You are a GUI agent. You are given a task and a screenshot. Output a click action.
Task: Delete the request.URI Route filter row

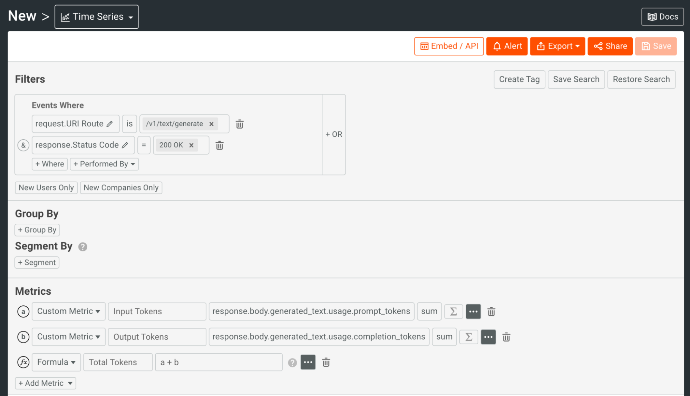tap(240, 124)
